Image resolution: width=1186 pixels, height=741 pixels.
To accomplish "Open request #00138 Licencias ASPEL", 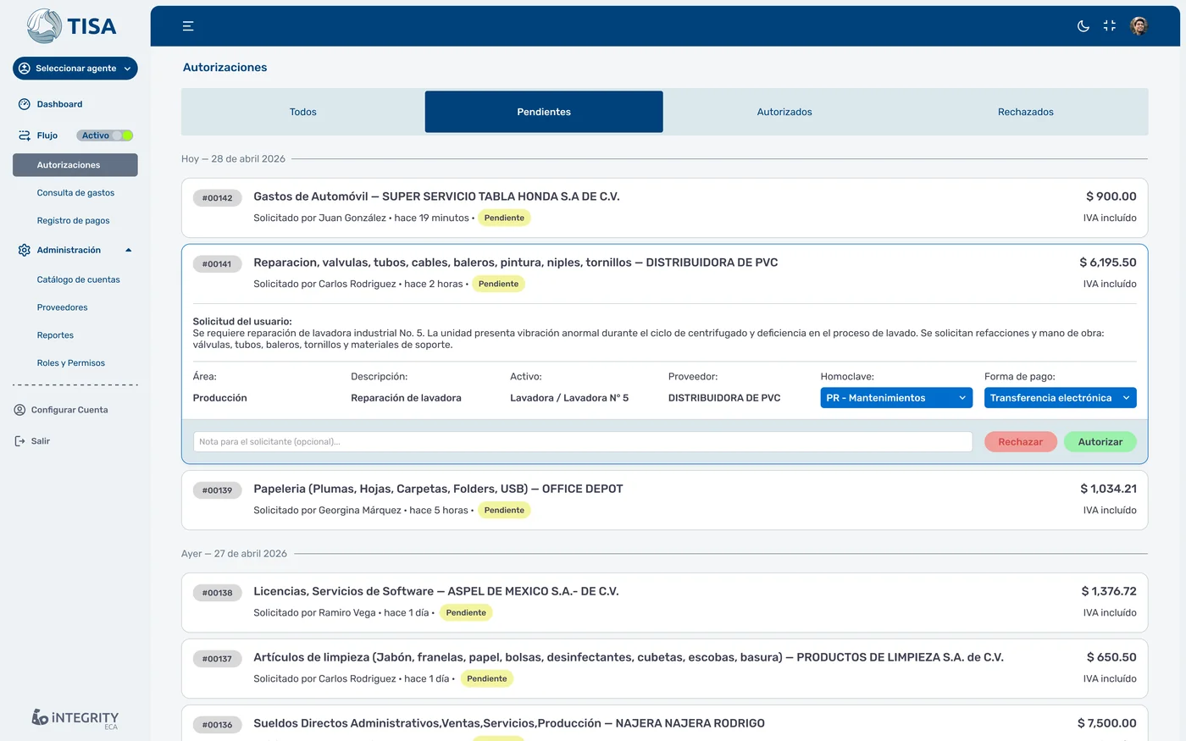I will [x=664, y=602].
